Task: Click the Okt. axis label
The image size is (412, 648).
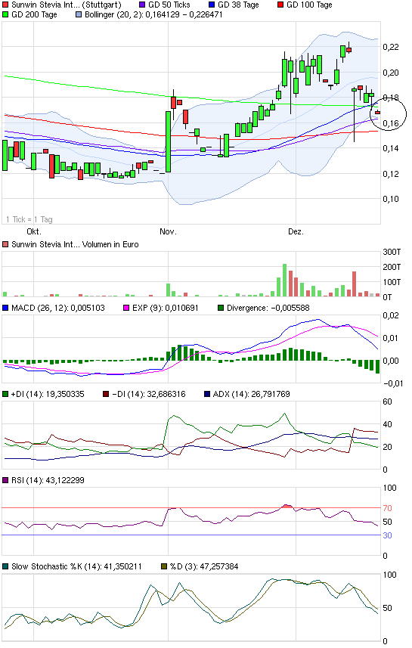Action: tap(34, 231)
